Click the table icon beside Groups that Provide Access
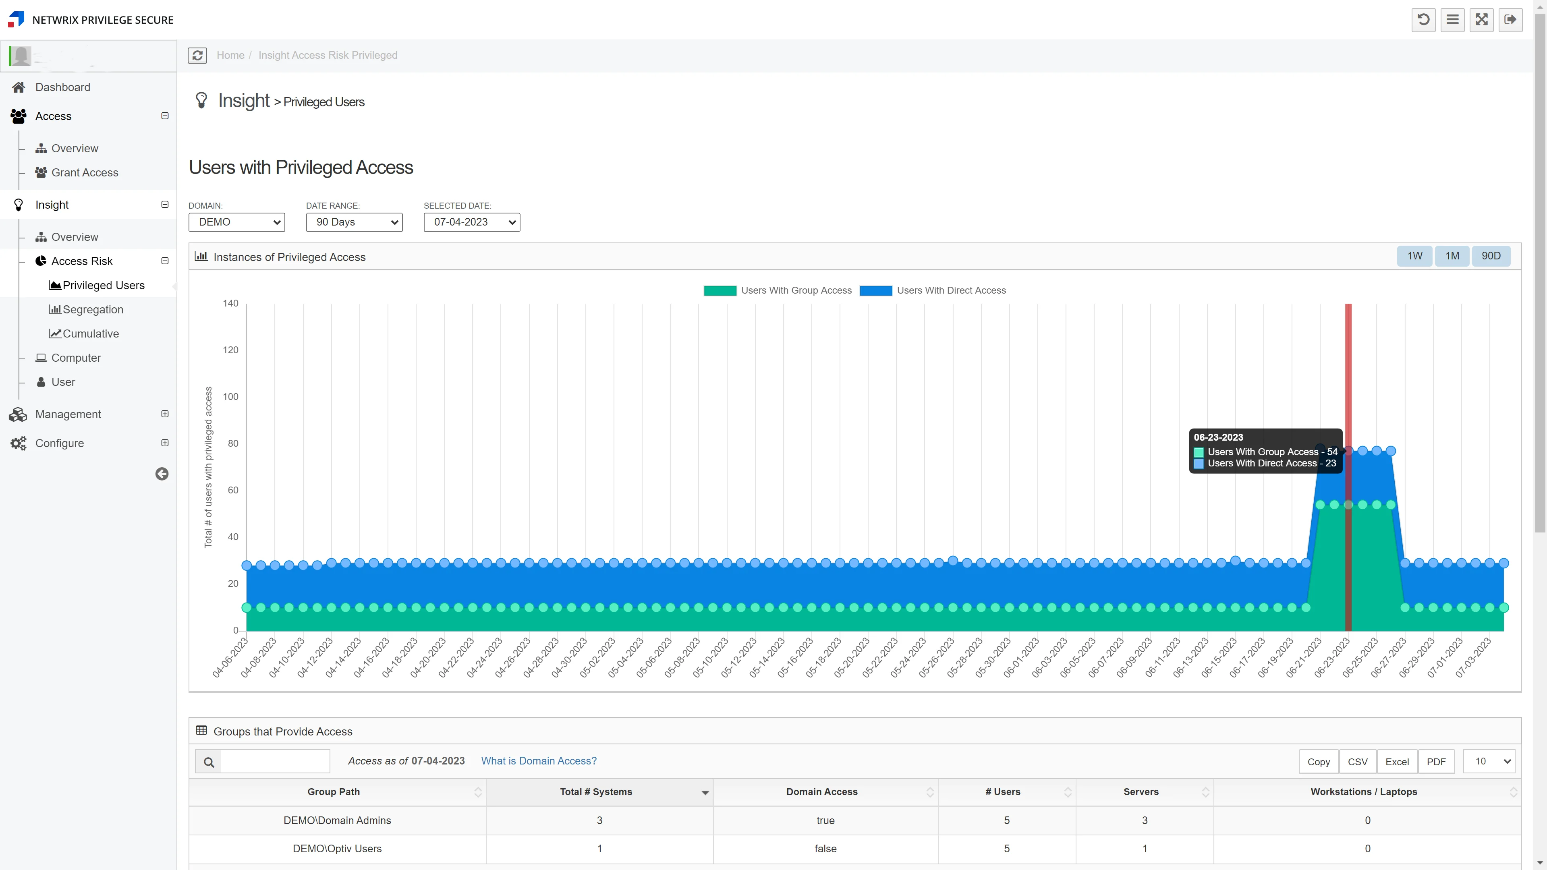 click(x=201, y=731)
